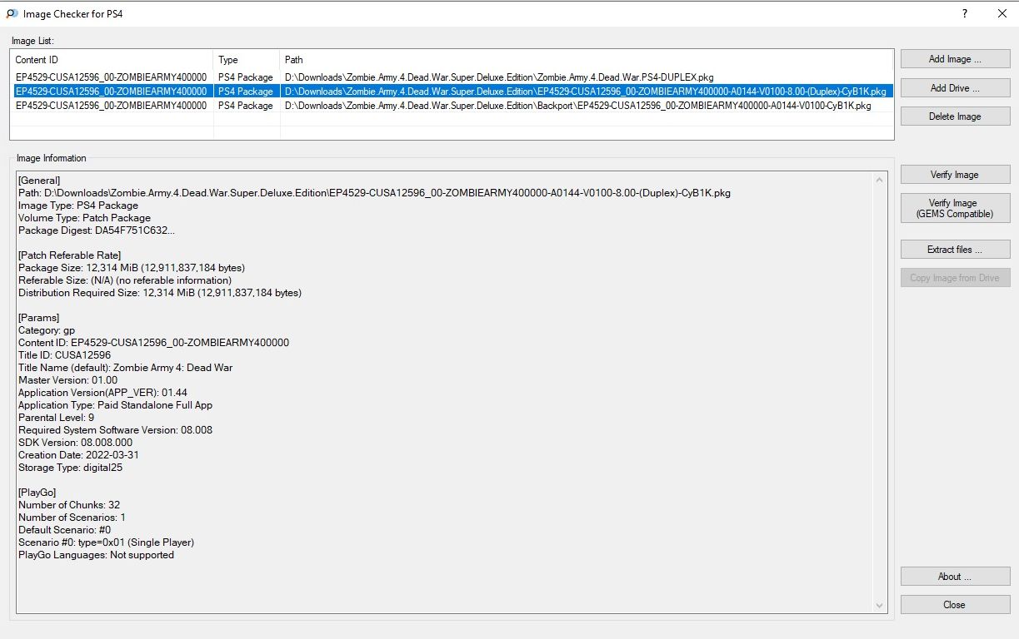
Task: Click 'Distribution Required Size' line
Action: pyautogui.click(x=160, y=293)
